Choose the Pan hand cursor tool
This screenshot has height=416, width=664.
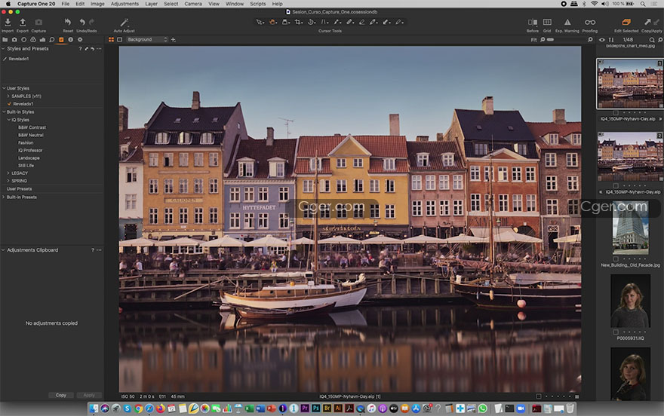click(272, 22)
